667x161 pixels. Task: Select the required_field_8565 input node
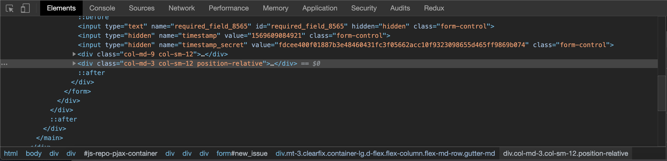point(286,26)
